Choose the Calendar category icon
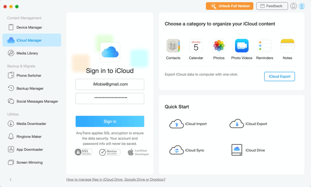Viewport: 311px width, 187px height. point(196,46)
